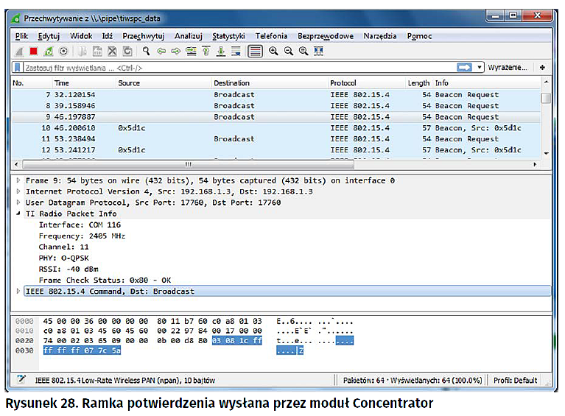Expand IEEE 802.15.4 Command, Dst: Broadcast
565x416 pixels.
(18, 292)
